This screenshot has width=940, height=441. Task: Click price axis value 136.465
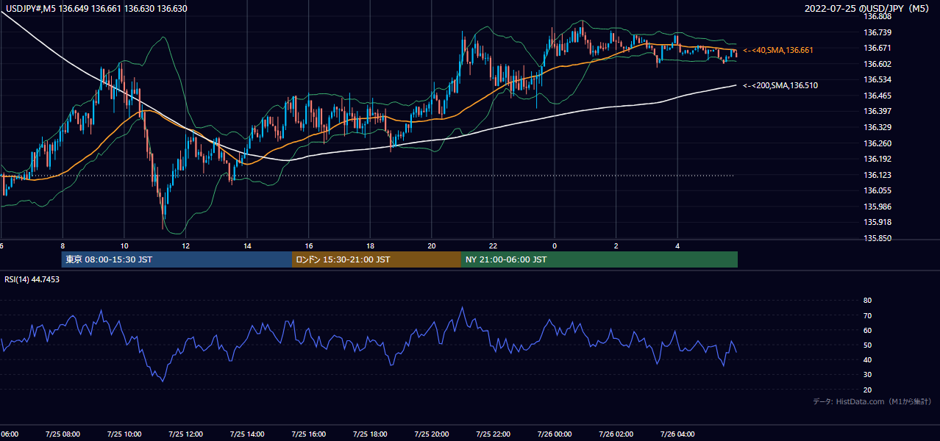tap(878, 96)
